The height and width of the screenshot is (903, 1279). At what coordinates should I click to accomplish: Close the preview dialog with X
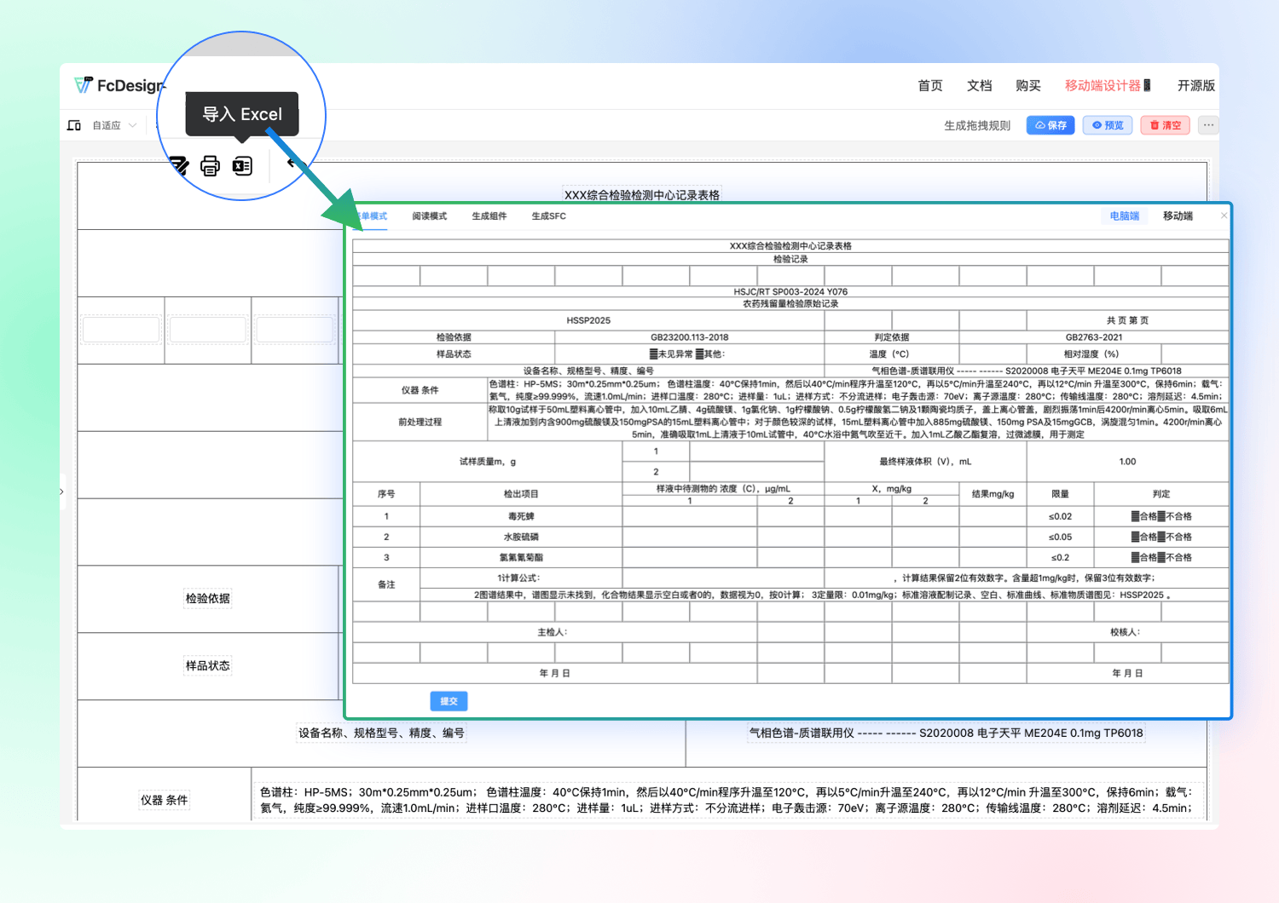pos(1224,216)
